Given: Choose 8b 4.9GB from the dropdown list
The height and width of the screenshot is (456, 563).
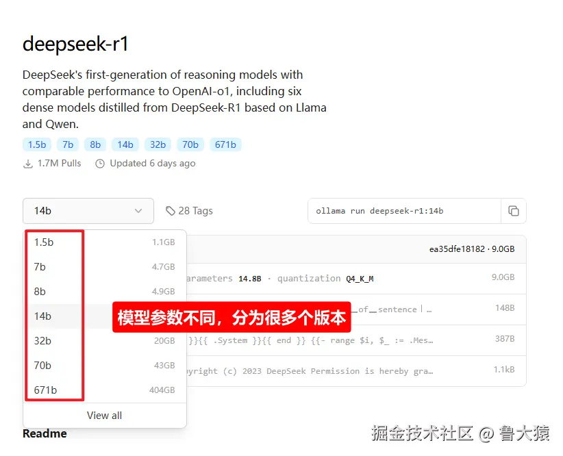Looking at the screenshot, I should coord(105,292).
